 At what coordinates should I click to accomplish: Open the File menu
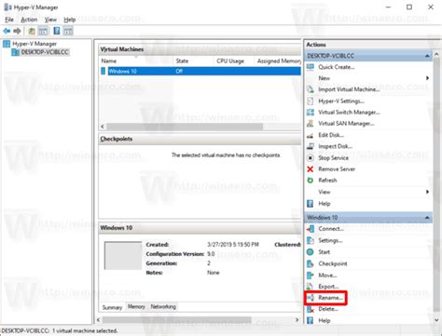[9, 20]
